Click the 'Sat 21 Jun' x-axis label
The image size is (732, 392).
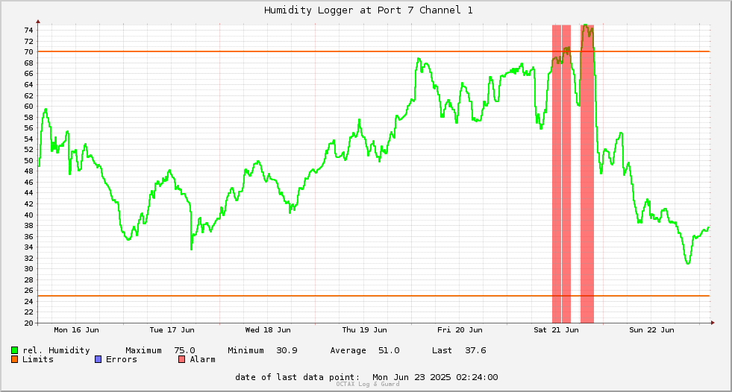(556, 330)
